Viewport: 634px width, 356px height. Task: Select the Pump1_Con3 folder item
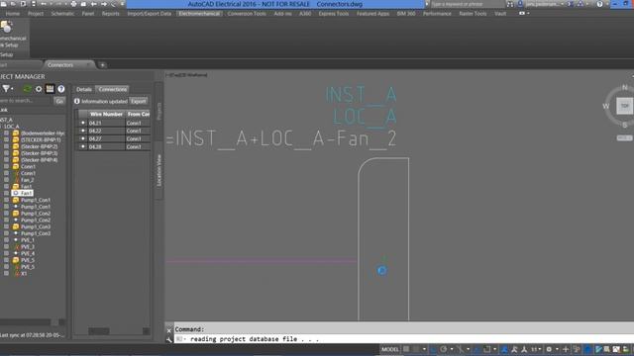tap(32, 226)
